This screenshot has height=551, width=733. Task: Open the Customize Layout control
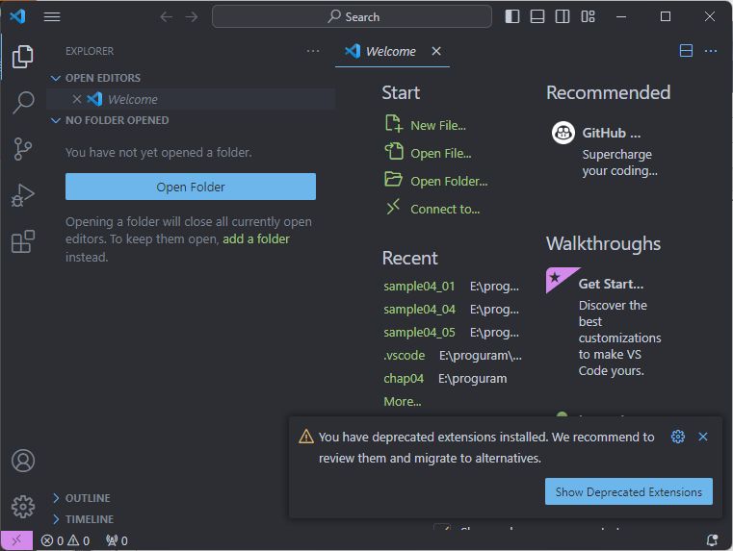point(588,16)
